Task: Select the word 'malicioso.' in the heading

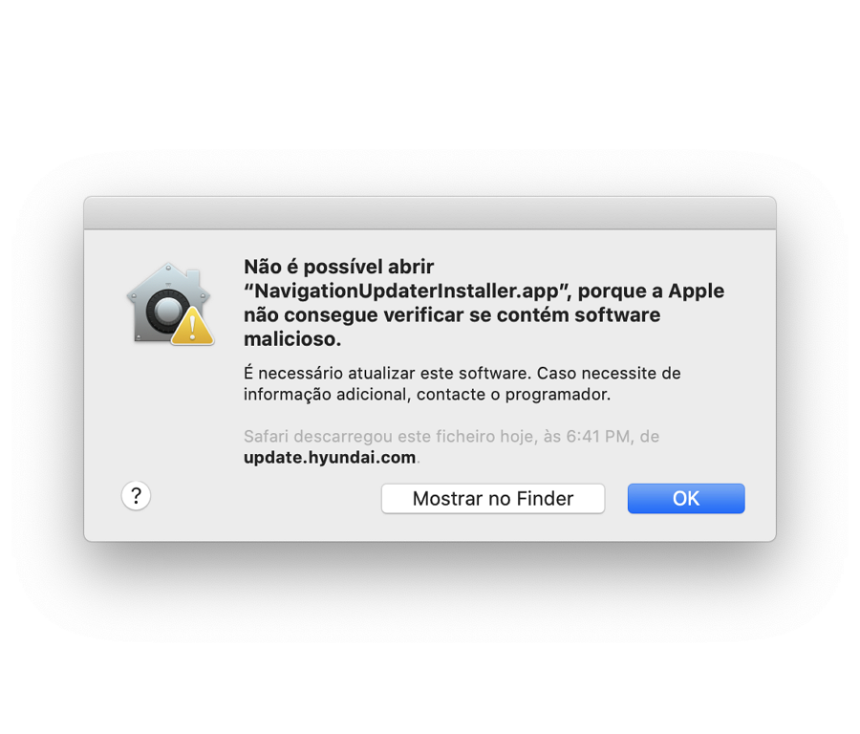Action: click(x=292, y=339)
